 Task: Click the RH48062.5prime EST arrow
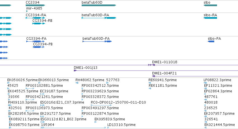click(77, 83)
